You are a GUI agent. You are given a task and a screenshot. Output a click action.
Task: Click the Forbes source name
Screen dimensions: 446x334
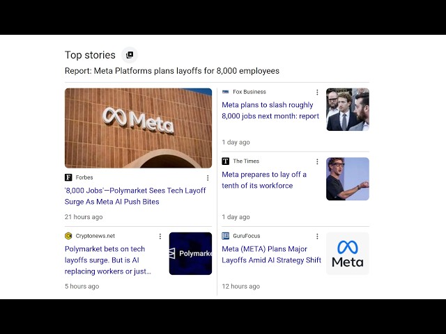click(x=84, y=177)
